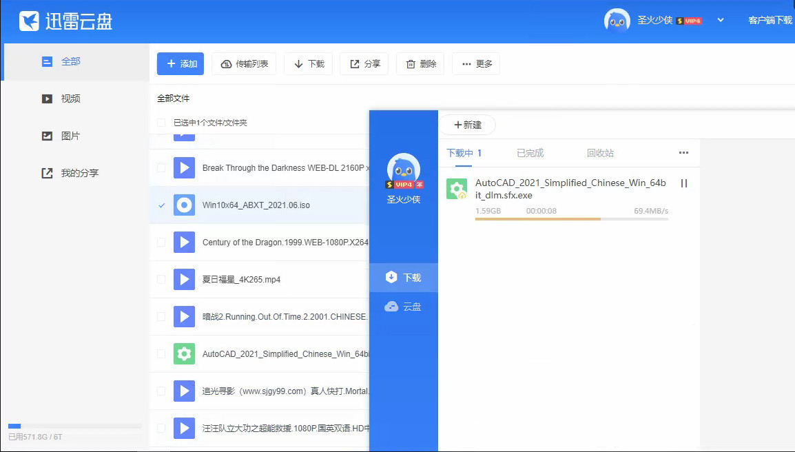Click the 分享 share toolbar button
Image resolution: width=795 pixels, height=452 pixels.
click(x=364, y=64)
